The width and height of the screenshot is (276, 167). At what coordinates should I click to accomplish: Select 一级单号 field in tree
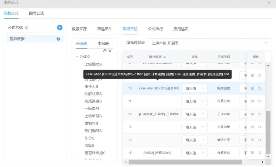[92, 109]
